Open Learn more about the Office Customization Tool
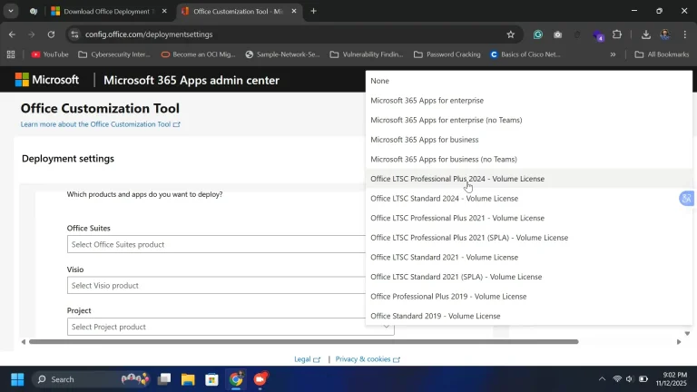697x392 pixels. pos(100,124)
